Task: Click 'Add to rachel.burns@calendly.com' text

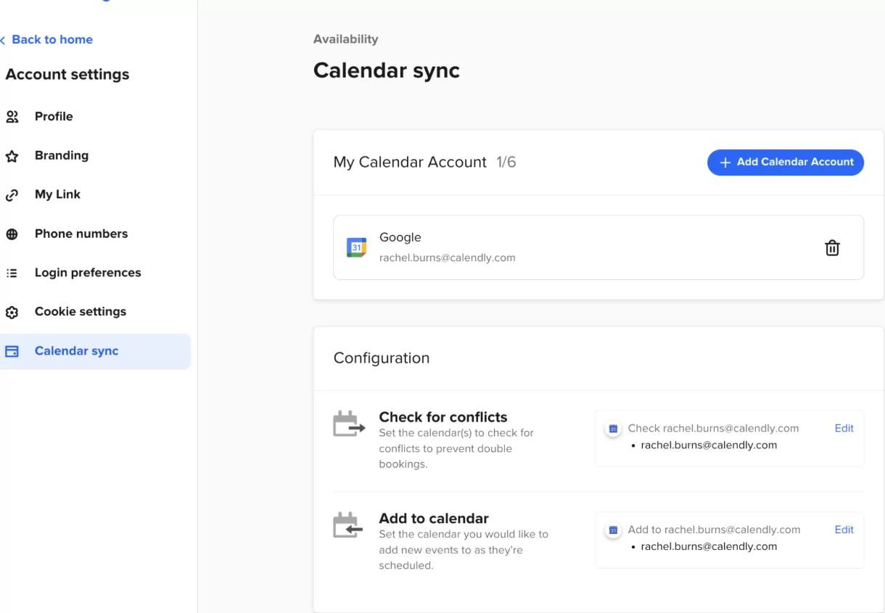Action: [x=715, y=530]
